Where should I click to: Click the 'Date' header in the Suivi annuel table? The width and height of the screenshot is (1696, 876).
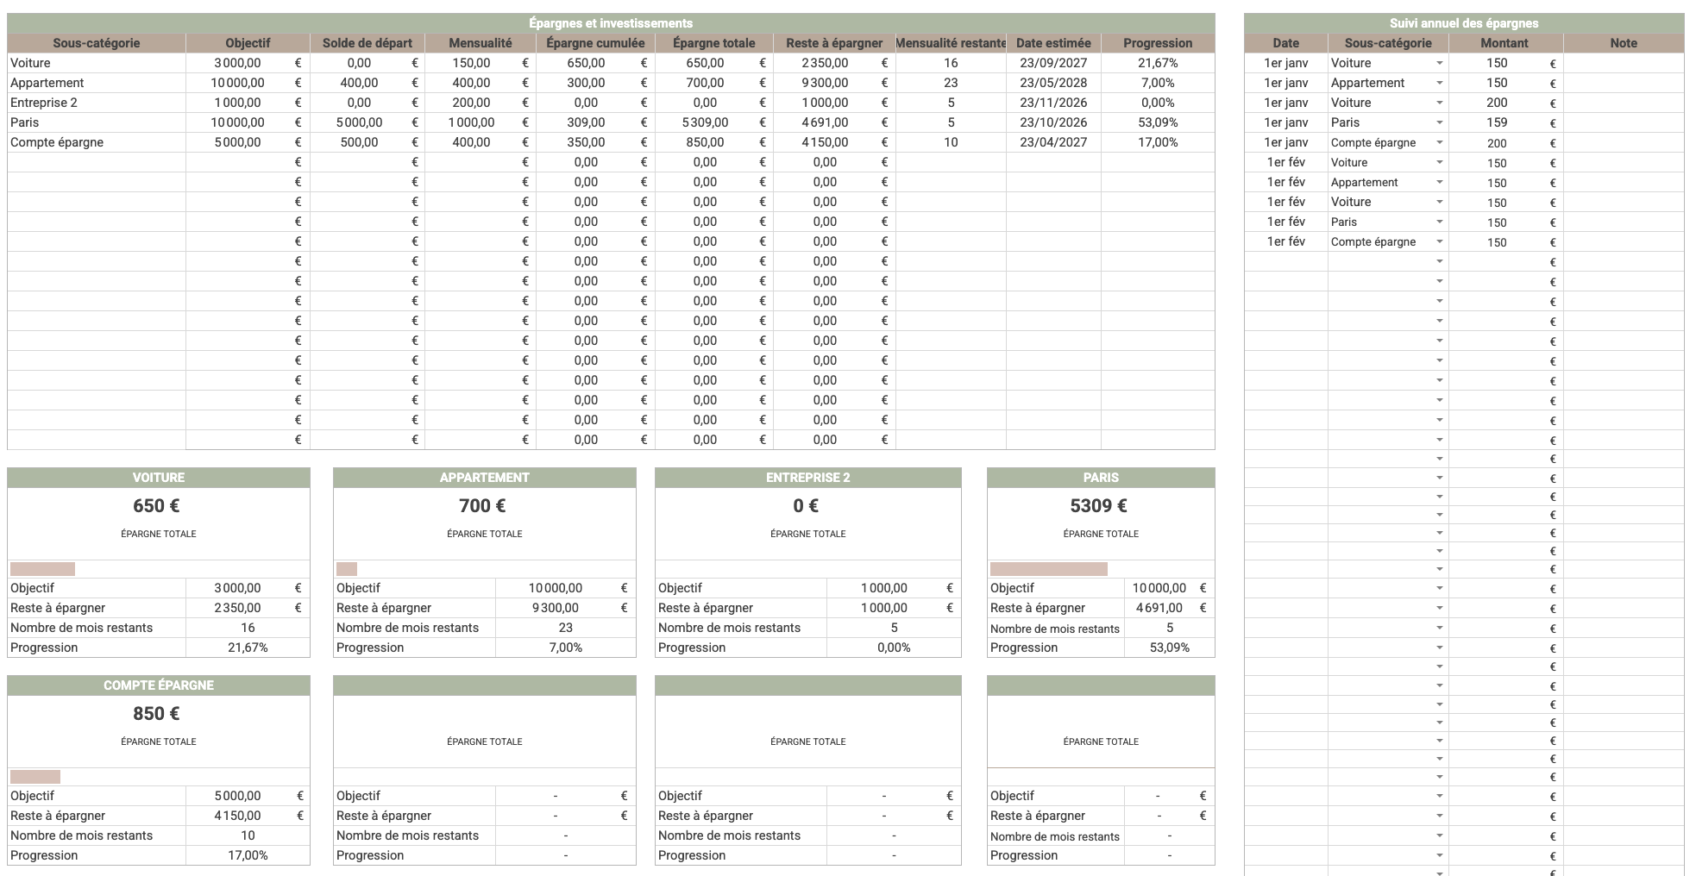tap(1285, 43)
